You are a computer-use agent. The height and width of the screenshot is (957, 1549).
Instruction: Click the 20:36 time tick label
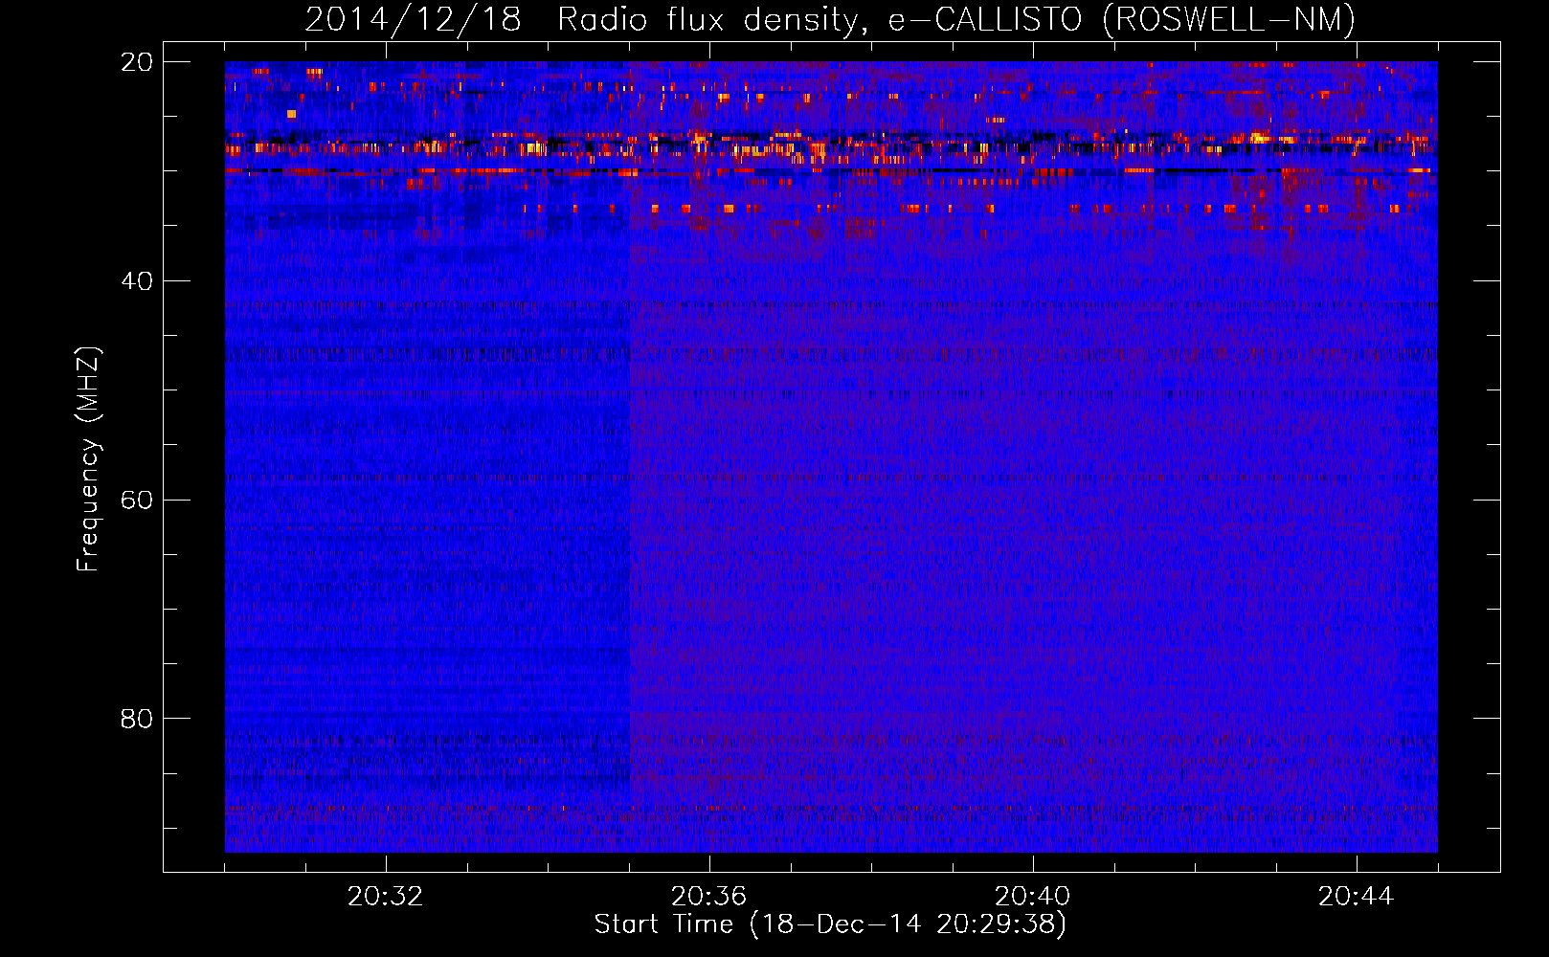[x=708, y=897]
